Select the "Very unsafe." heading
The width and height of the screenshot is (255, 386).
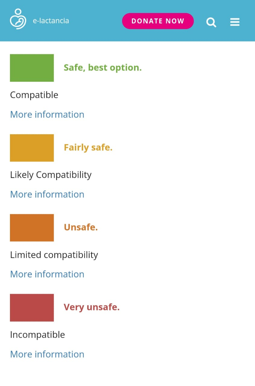click(x=92, y=307)
